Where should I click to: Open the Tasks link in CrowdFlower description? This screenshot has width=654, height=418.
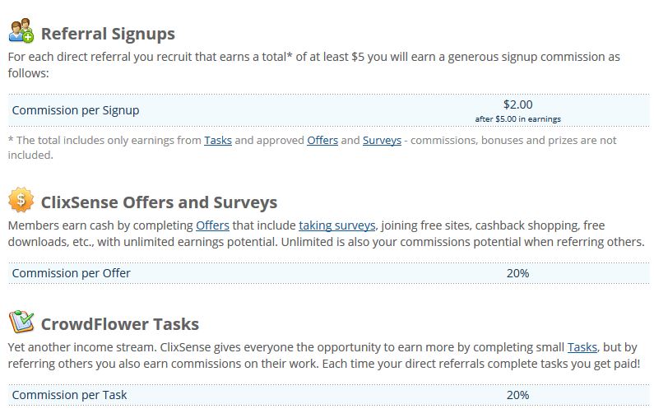point(582,347)
